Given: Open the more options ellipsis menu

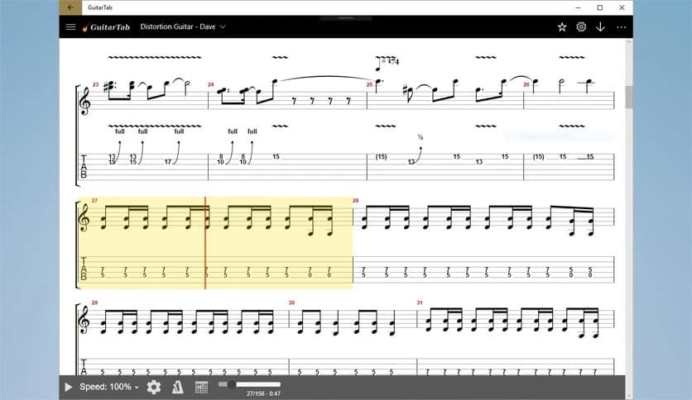Looking at the screenshot, I should click(x=622, y=27).
